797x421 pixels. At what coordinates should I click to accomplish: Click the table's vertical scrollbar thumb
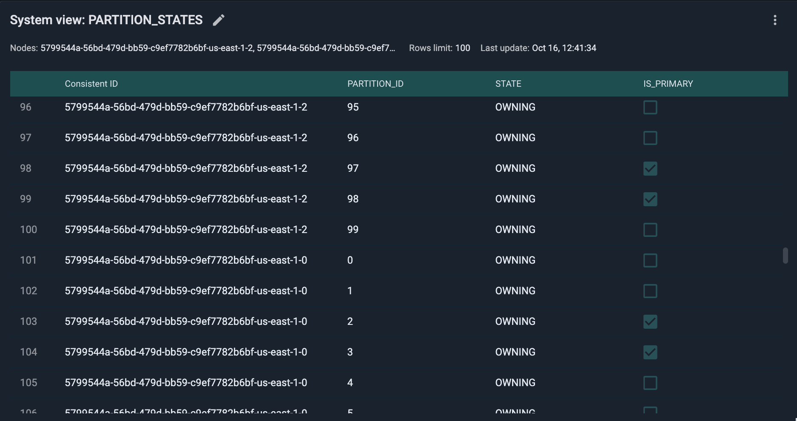[785, 256]
